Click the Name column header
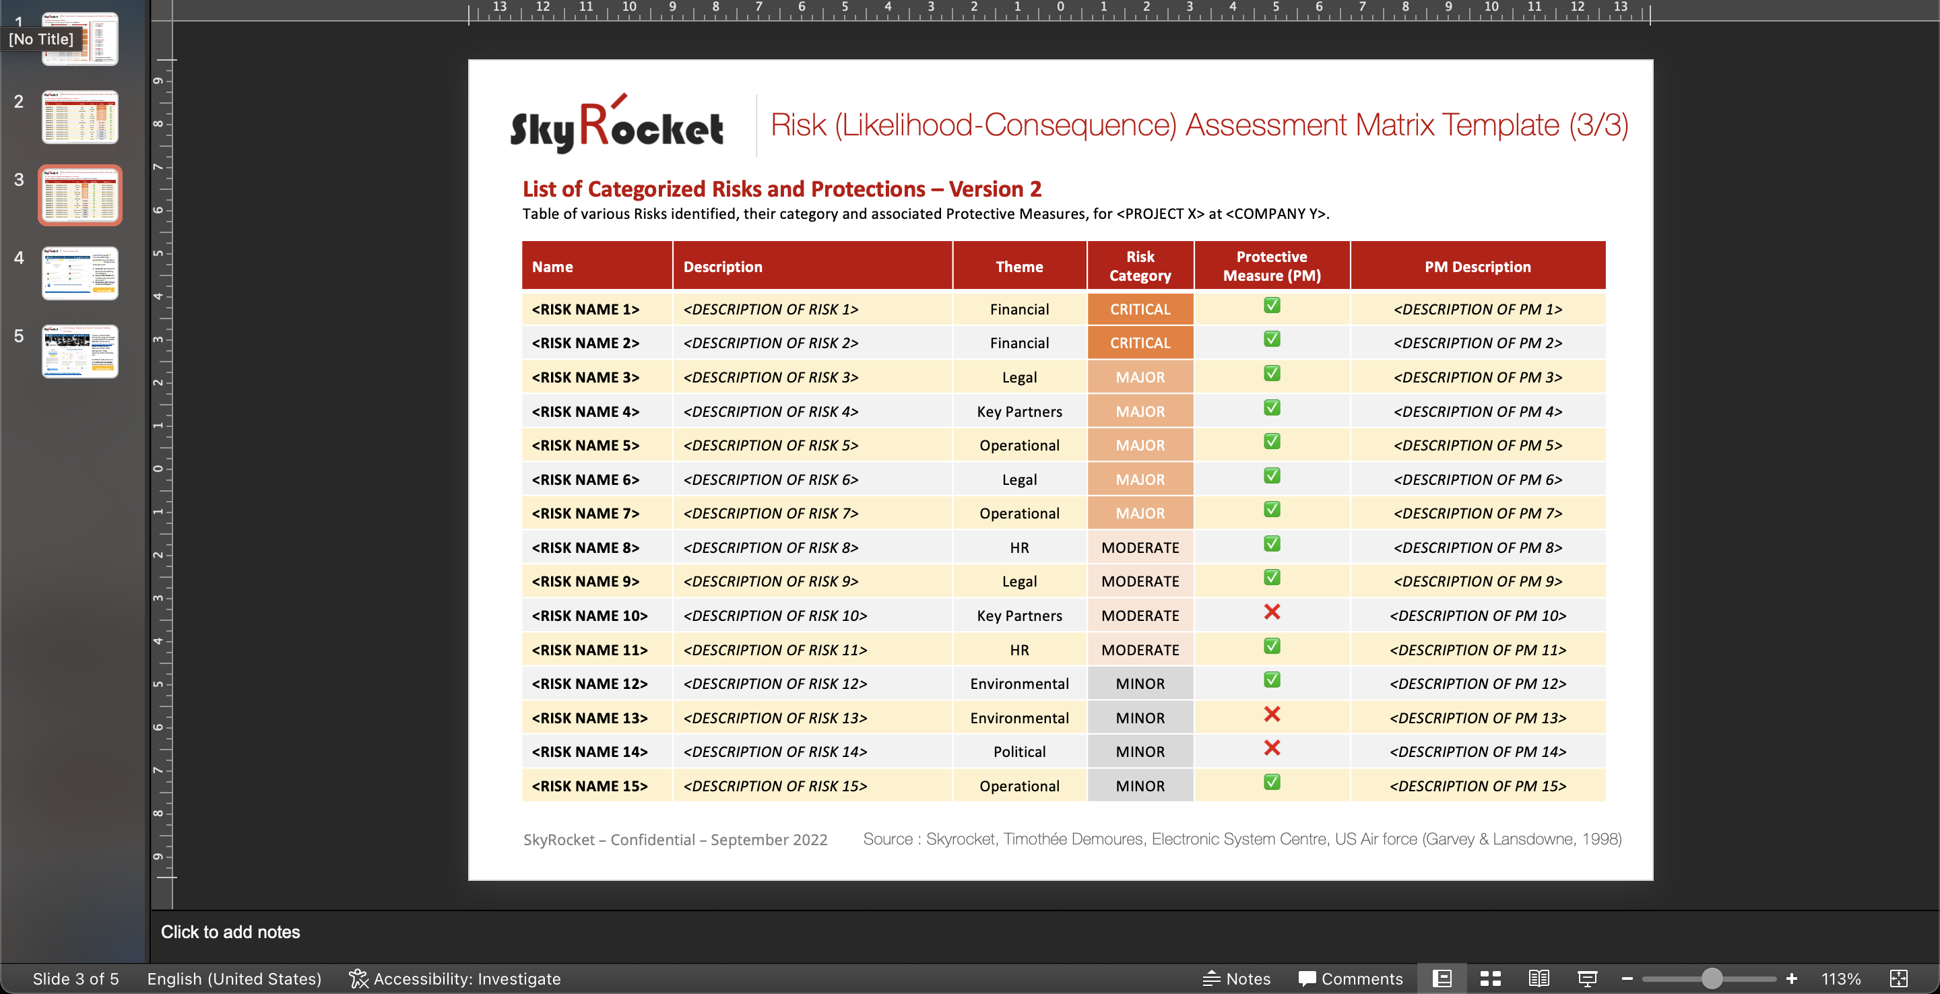1940x994 pixels. [597, 266]
